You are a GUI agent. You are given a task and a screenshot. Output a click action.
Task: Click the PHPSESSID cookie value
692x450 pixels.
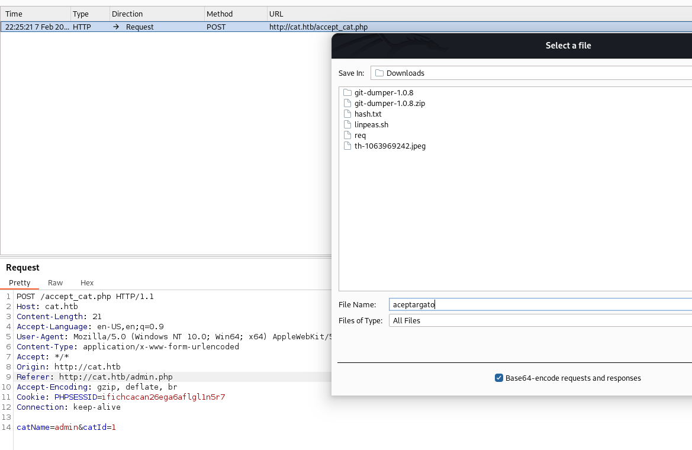163,397
